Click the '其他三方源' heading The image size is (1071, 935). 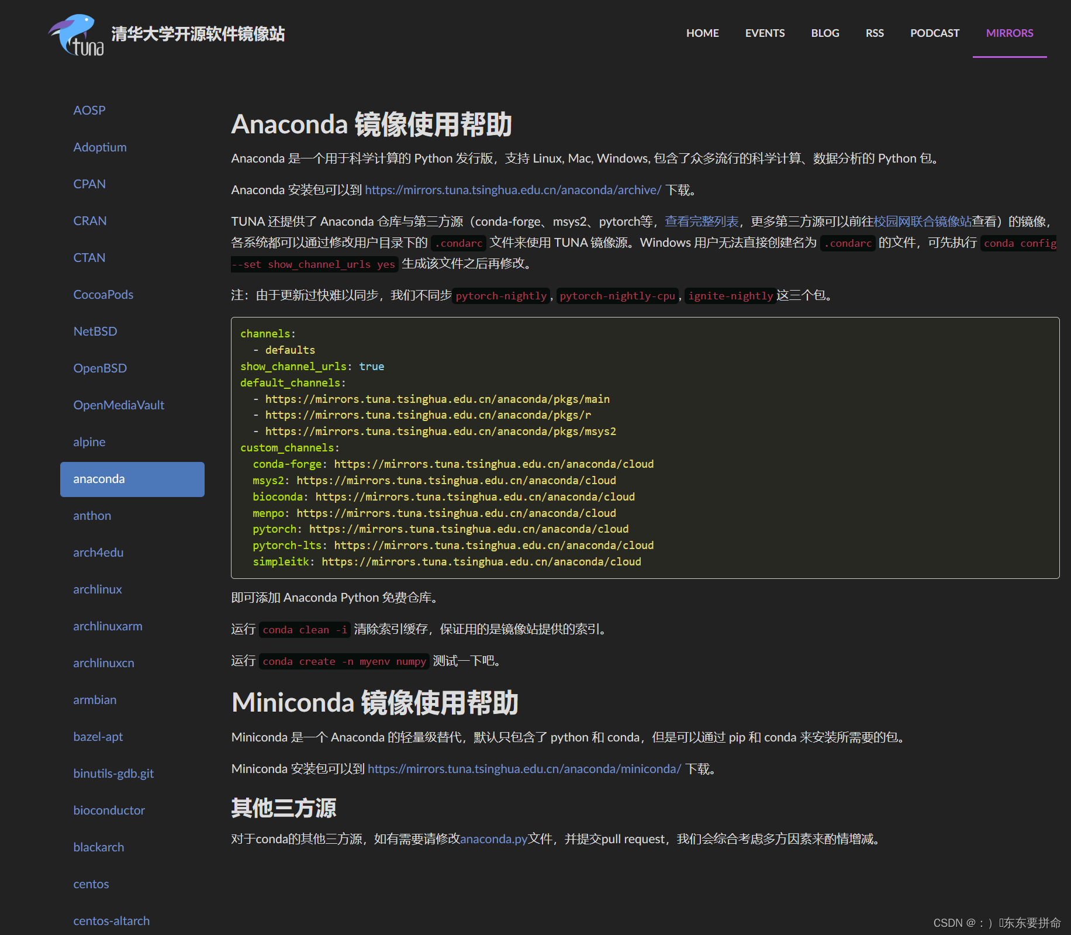(284, 808)
